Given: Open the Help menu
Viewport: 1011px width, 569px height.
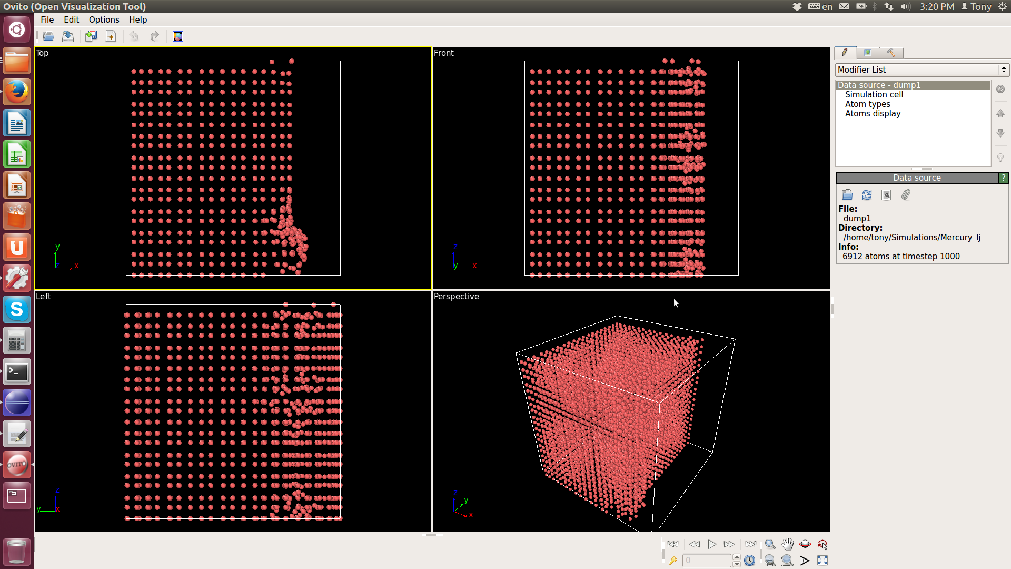Looking at the screenshot, I should 138,19.
